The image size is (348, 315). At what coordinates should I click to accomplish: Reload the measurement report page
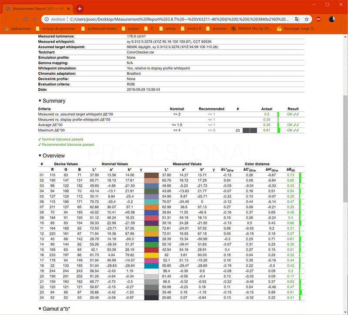click(x=25, y=19)
